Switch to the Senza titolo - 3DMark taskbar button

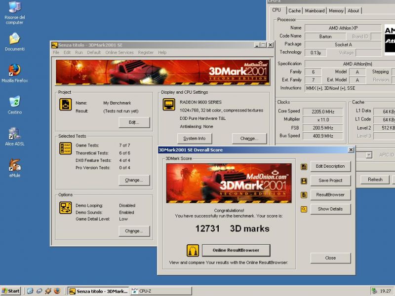98,291
